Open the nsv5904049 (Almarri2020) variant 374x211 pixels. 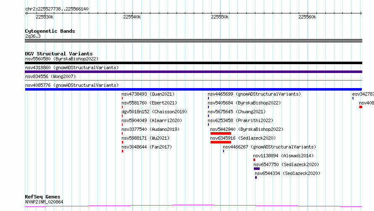coord(152,120)
